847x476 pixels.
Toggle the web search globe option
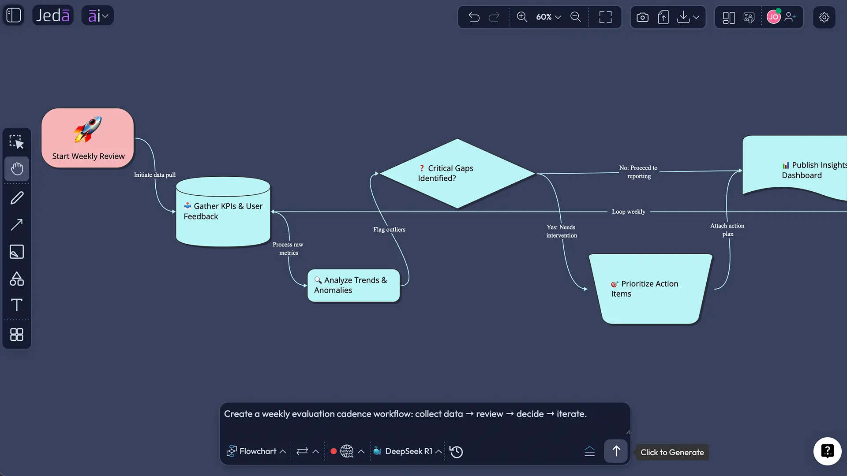(347, 451)
